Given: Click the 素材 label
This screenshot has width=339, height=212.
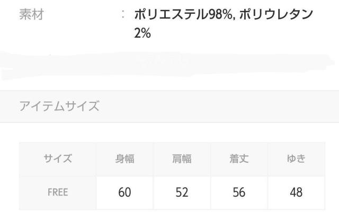Looking at the screenshot, I should [x=31, y=15].
